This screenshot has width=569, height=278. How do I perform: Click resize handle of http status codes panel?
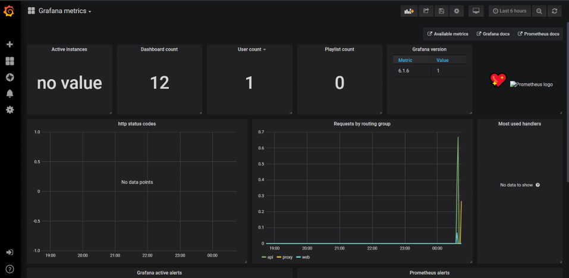tap(246, 262)
